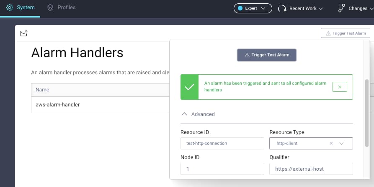The height and width of the screenshot is (187, 374).
Task: Open the Recent Work dropdown chevron
Action: pyautogui.click(x=321, y=9)
